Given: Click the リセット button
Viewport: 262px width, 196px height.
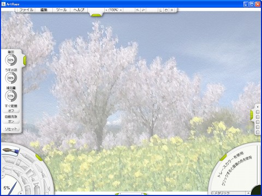Looking at the screenshot, I should click(11, 129).
